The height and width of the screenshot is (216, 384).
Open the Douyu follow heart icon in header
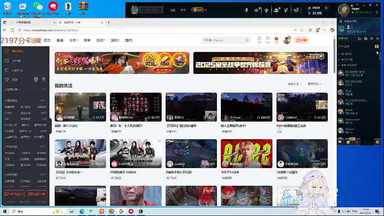click(x=268, y=39)
